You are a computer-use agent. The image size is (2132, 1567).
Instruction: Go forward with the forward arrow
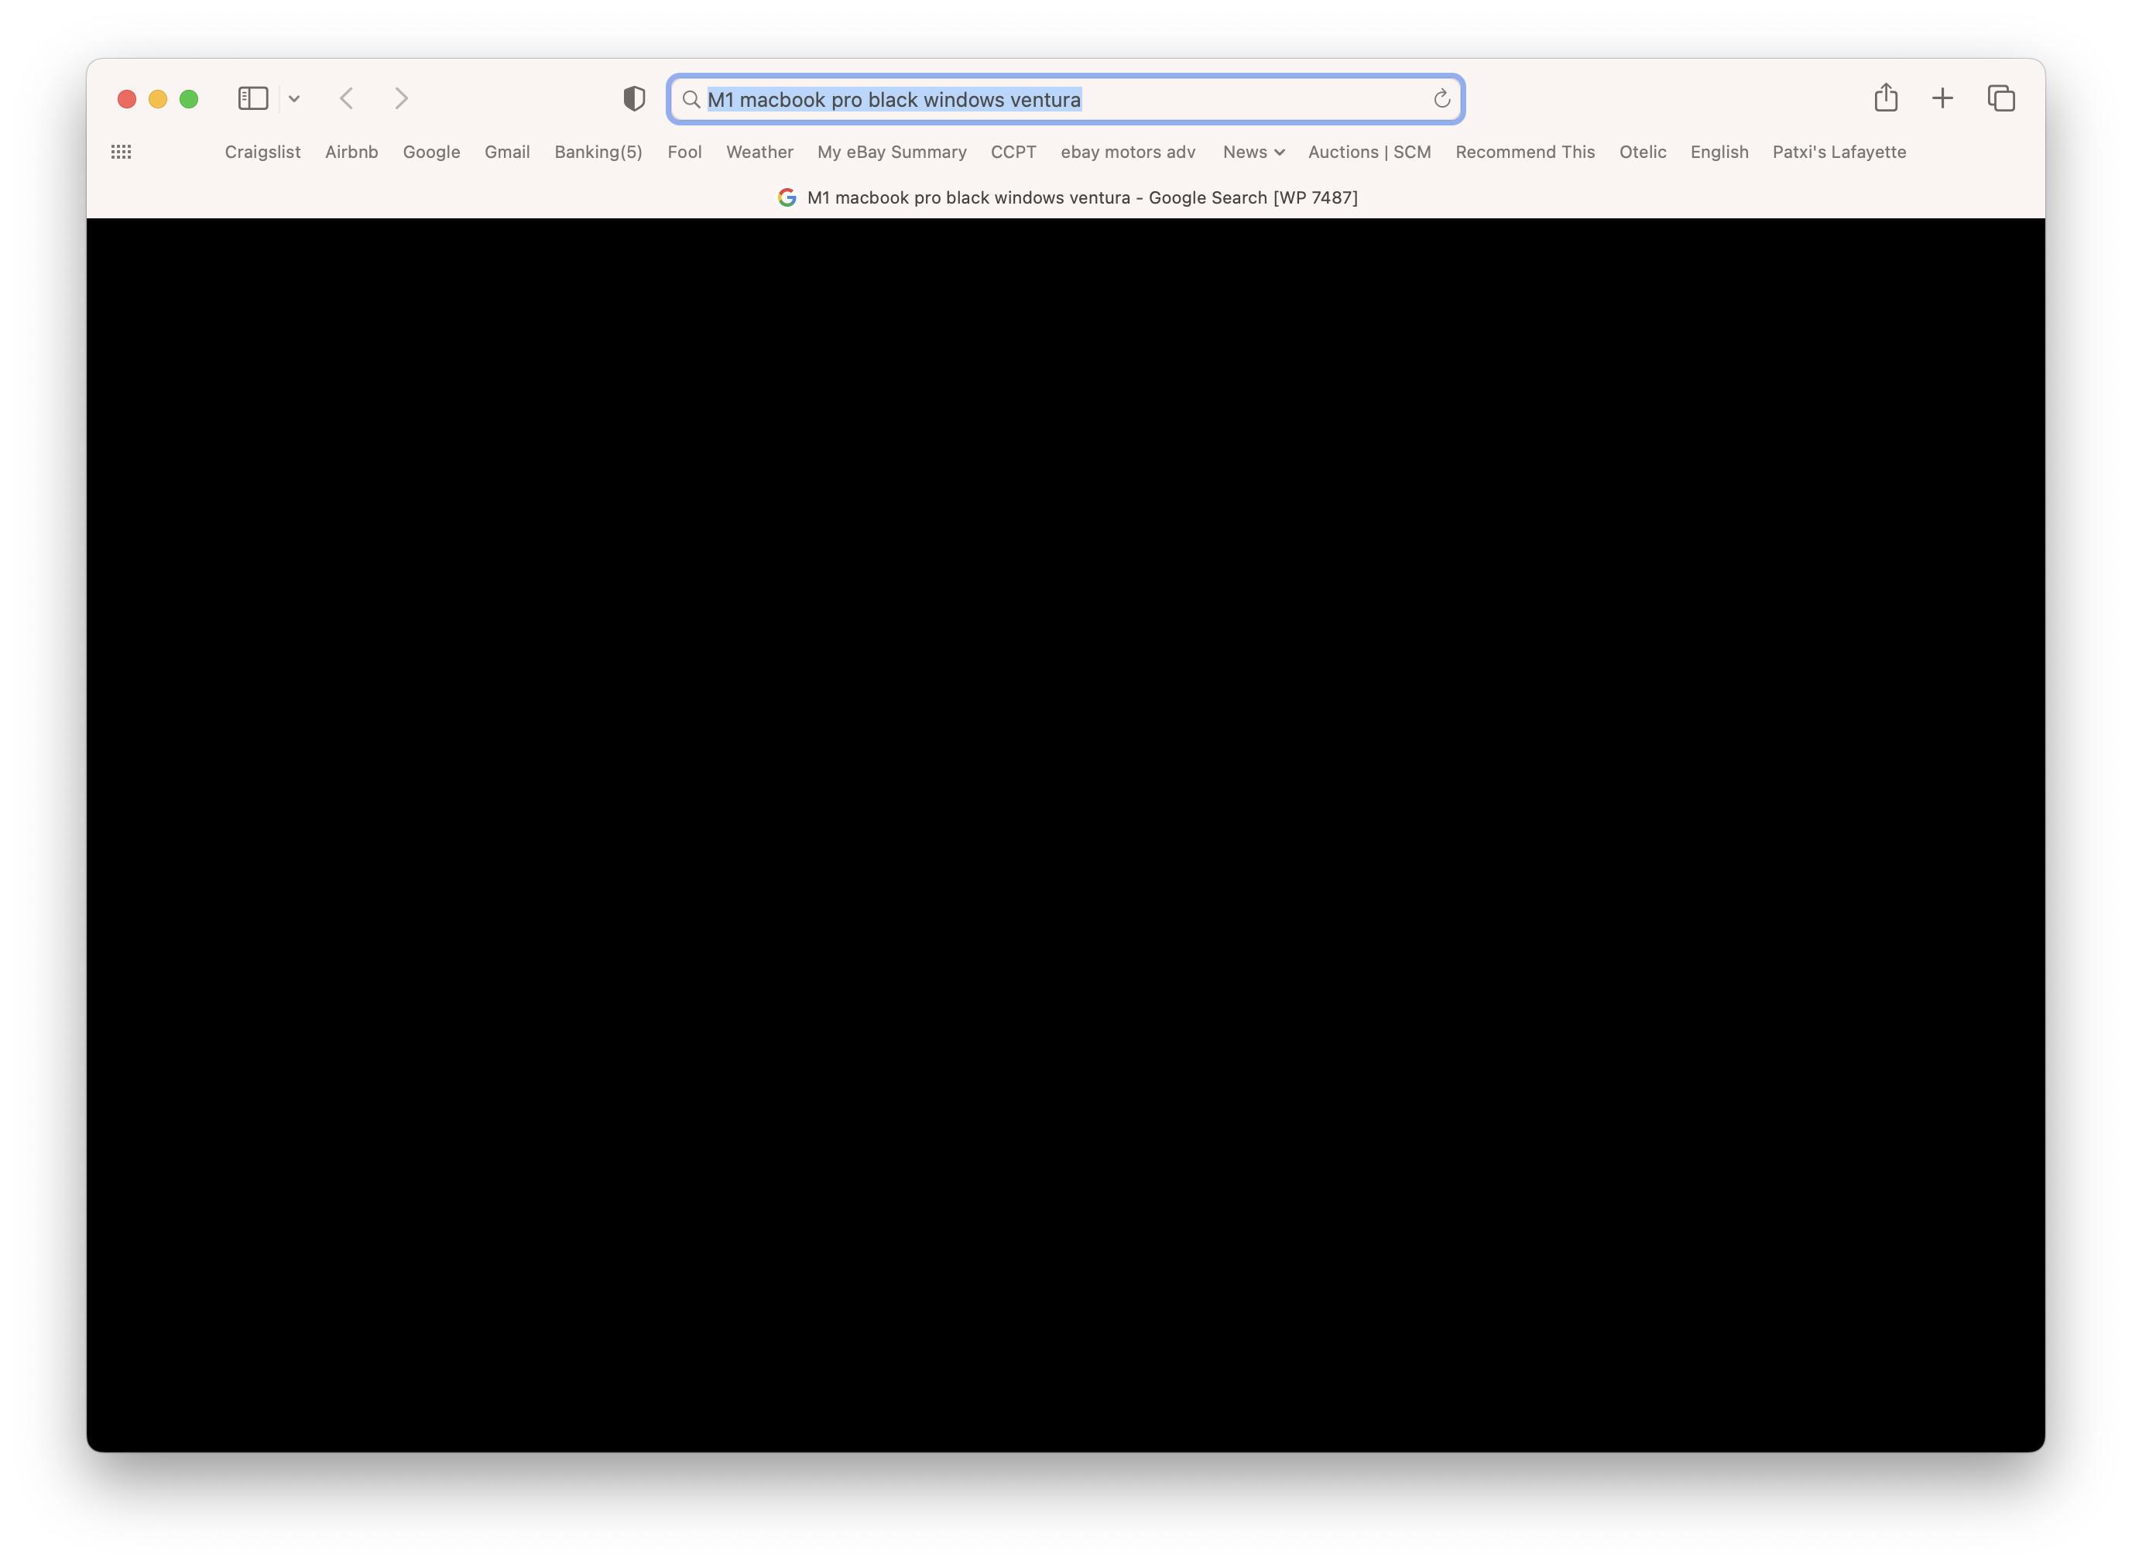pyautogui.click(x=401, y=98)
